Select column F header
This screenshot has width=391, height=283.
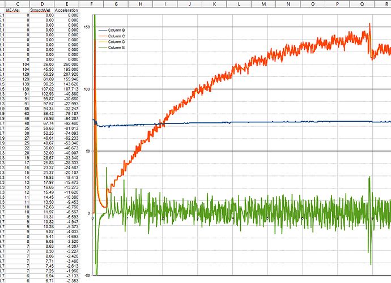(x=91, y=4)
